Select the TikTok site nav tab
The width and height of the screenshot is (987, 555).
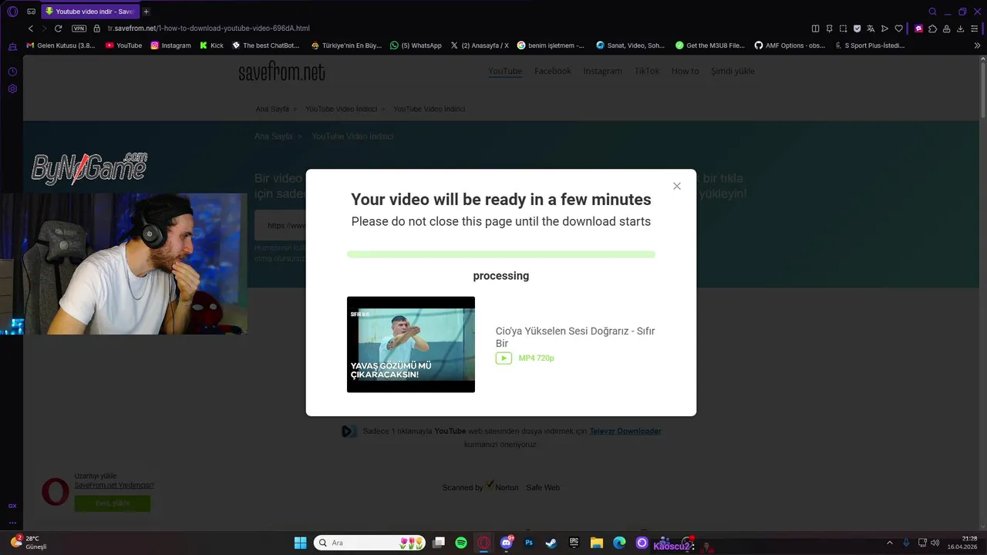point(647,71)
